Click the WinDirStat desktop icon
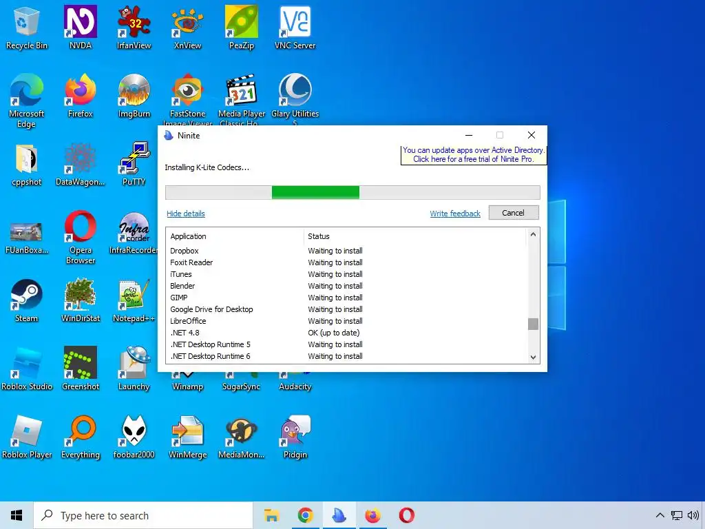 click(x=80, y=300)
